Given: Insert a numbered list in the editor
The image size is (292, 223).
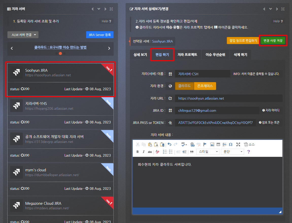Looking at the screenshot, I should (165, 152).
